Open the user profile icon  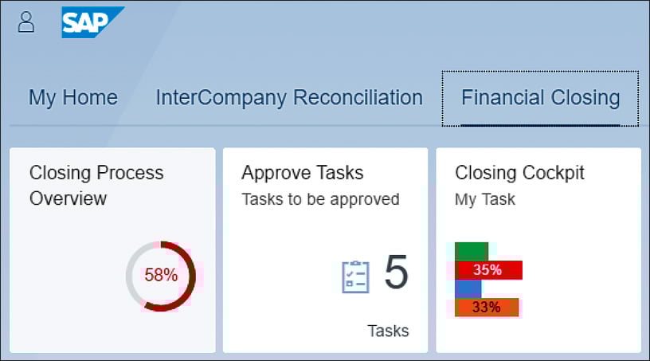pyautogui.click(x=25, y=22)
